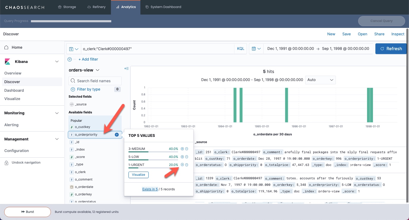Viewport: 409px width, 220px height.
Task: Open the filter options menu icon
Action: coord(70,59)
